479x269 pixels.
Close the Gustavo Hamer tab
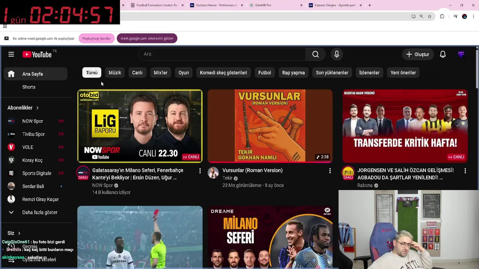point(242,5)
